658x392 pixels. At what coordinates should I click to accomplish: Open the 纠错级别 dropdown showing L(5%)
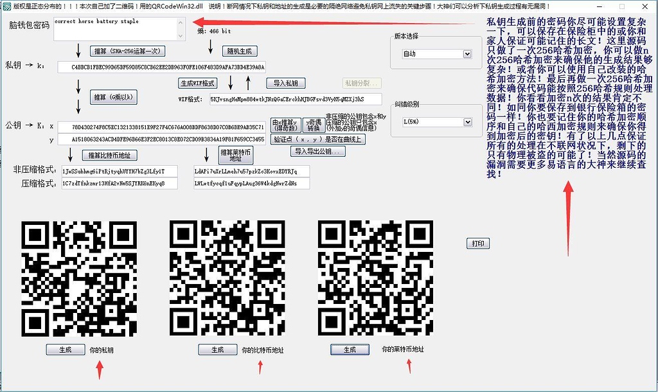point(437,121)
